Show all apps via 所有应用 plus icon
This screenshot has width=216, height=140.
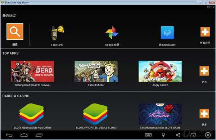point(205,32)
